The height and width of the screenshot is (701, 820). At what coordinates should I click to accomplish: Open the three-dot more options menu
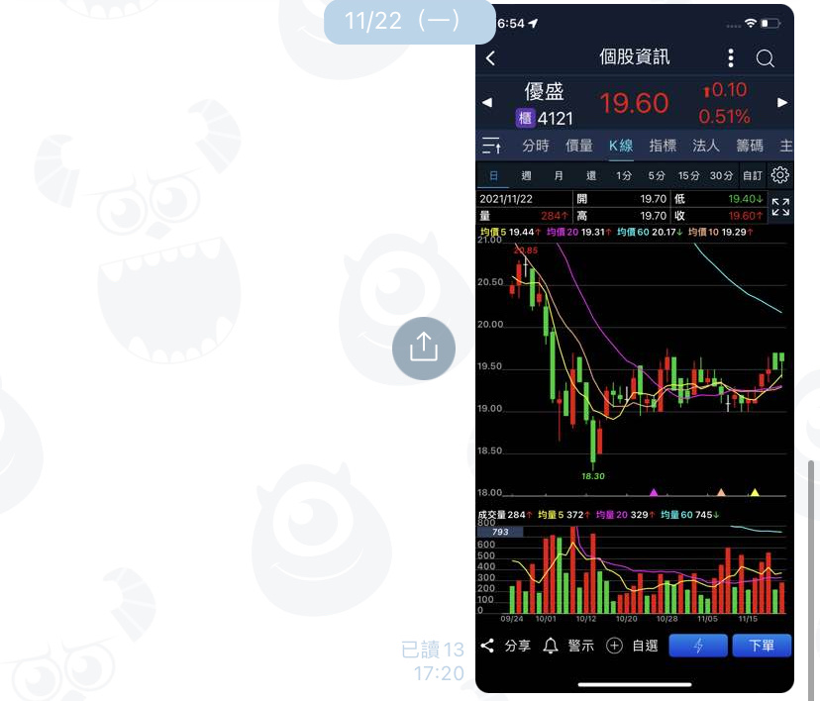[731, 58]
